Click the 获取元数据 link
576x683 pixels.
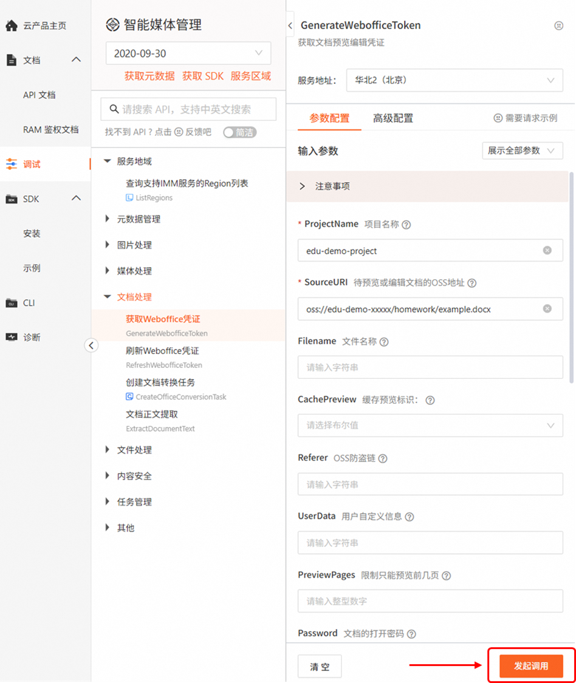click(149, 76)
